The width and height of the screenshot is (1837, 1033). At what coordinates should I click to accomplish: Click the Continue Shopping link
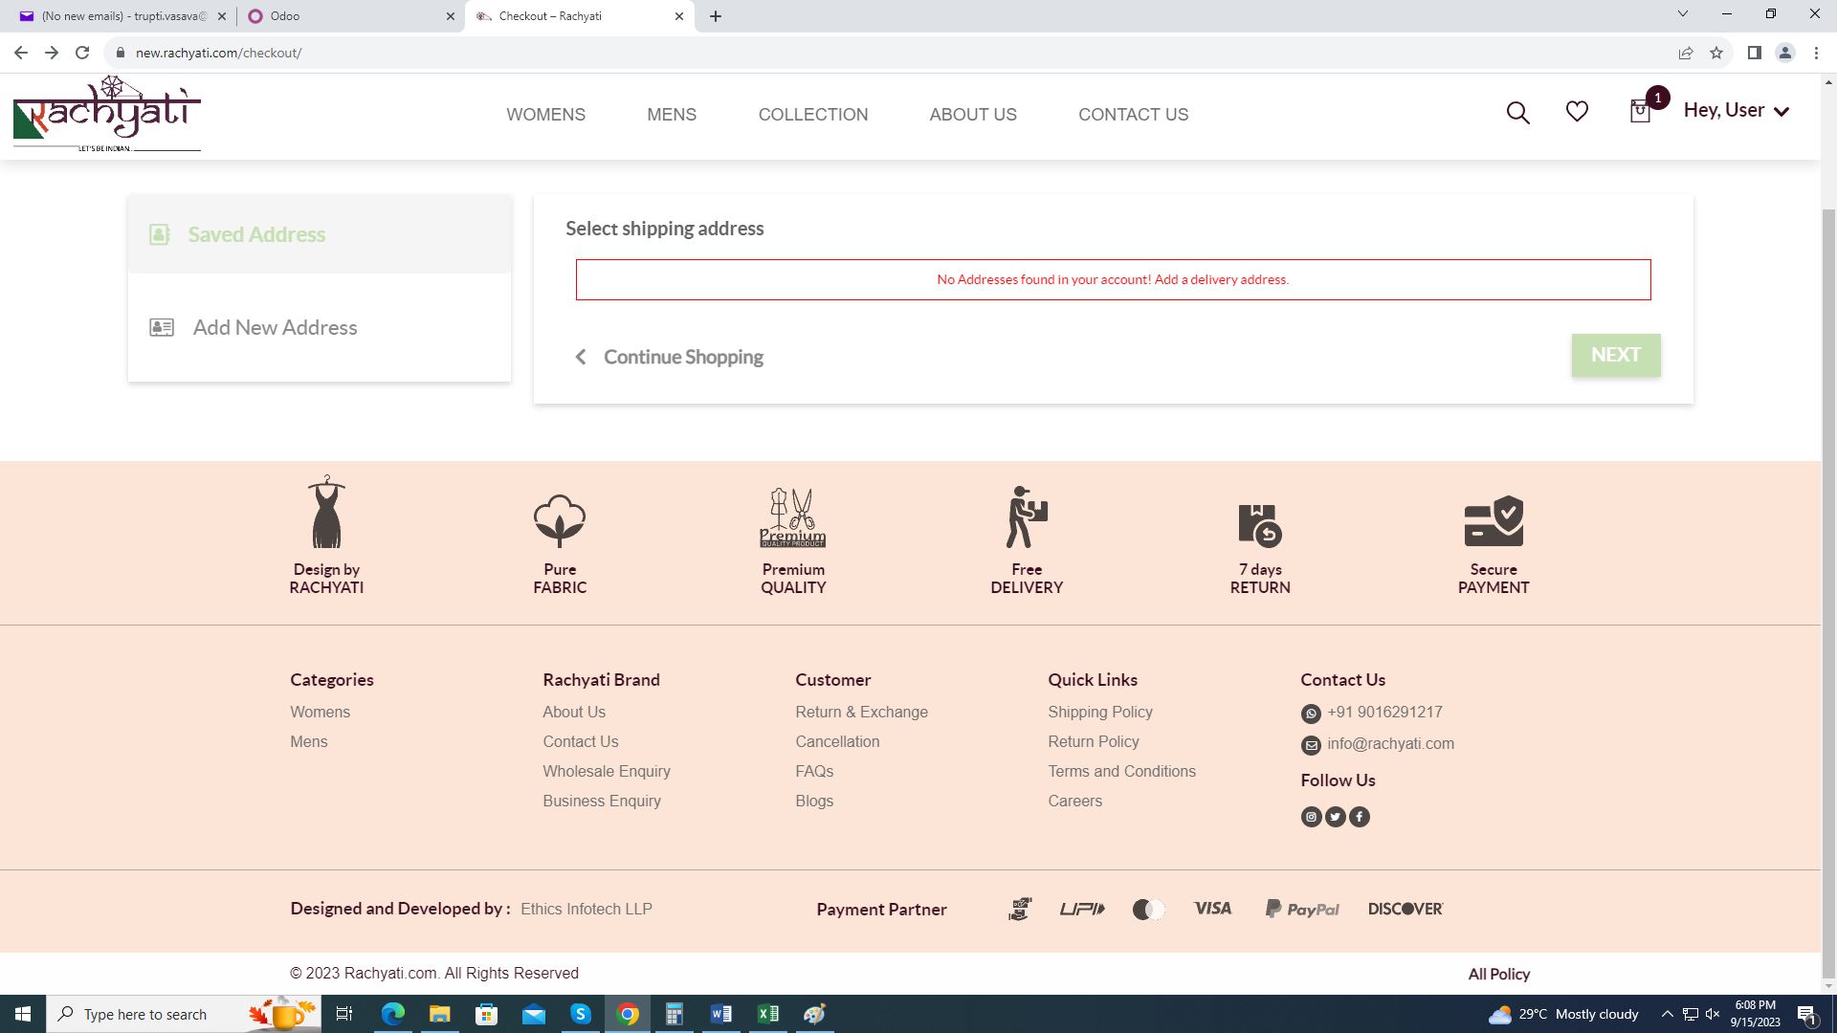[x=682, y=357]
